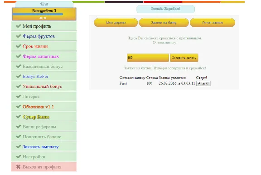
Task: View Ваши рефералы
Action: click(x=44, y=126)
